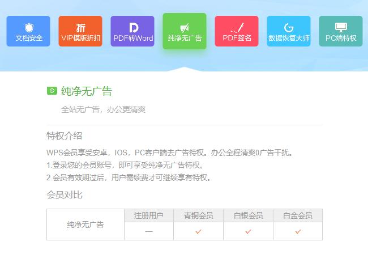368x254 pixels.
Task: Click subtitle 全站无广告，办公更清爽
Action: [x=103, y=109]
